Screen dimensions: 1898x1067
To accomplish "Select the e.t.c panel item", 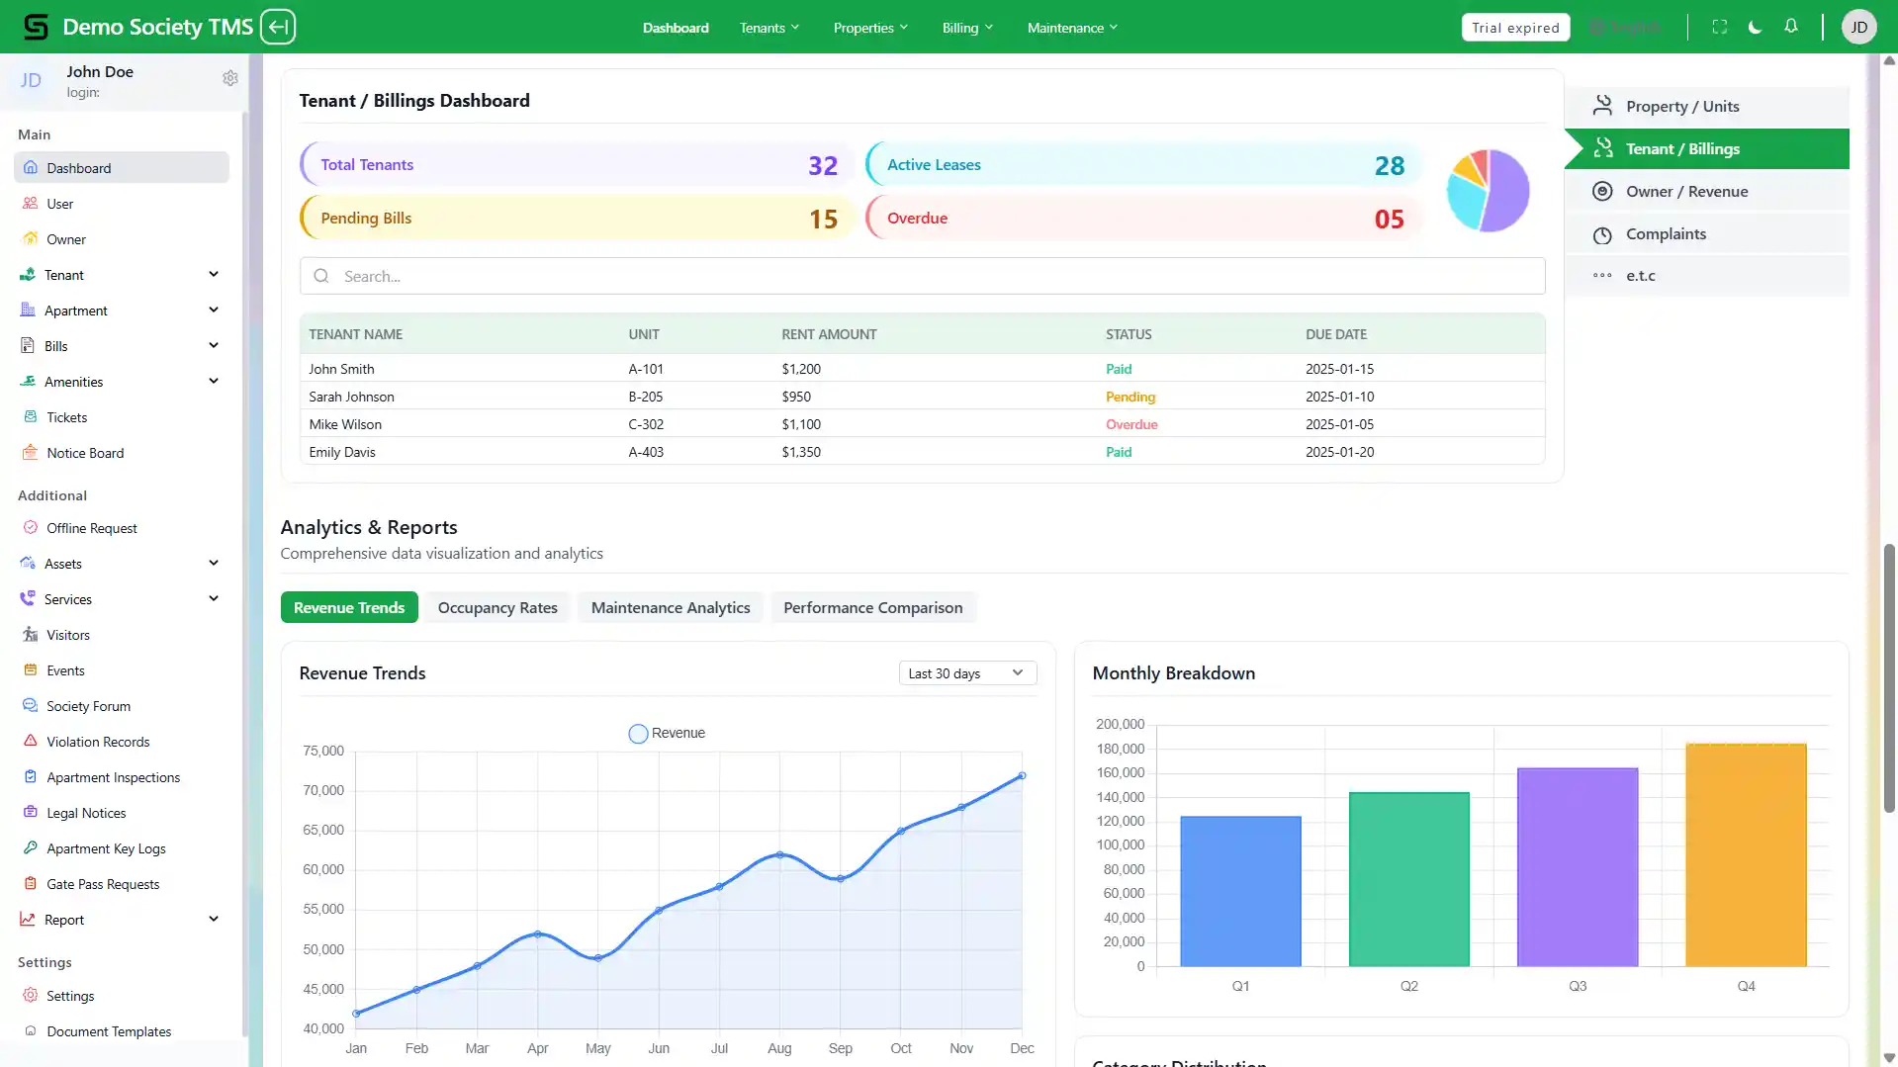I will 1641,276.
